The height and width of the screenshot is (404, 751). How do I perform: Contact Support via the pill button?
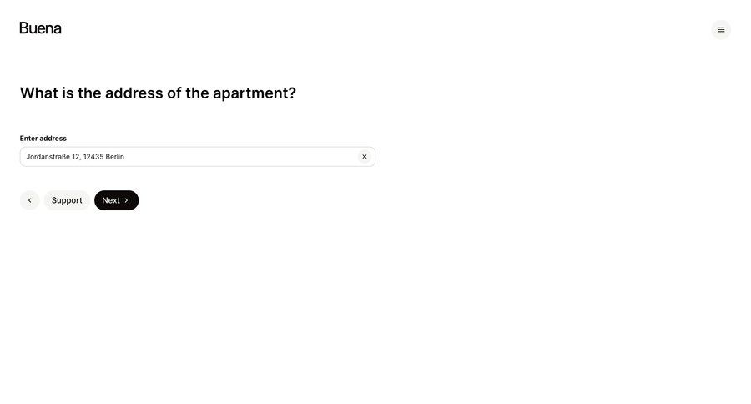pos(67,200)
